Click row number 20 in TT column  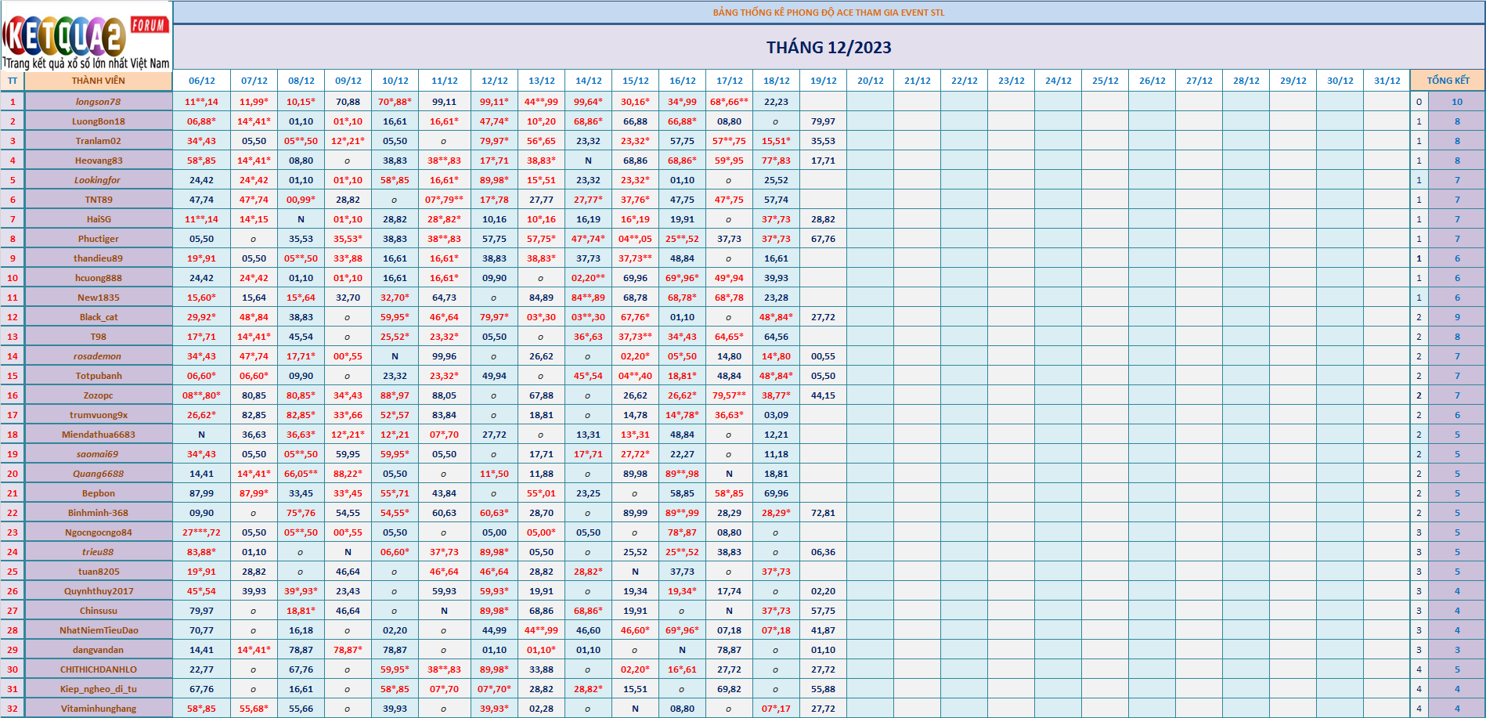13,474
